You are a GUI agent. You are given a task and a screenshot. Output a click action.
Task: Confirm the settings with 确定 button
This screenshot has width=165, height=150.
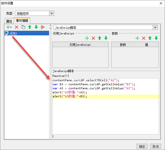pyautogui.click(x=142, y=146)
